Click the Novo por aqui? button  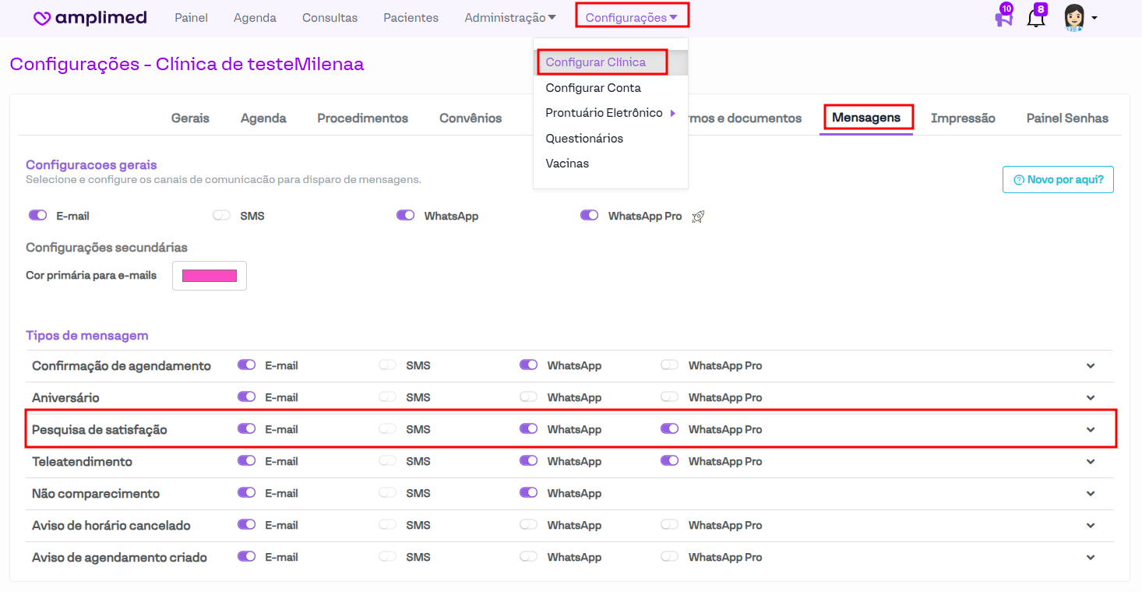point(1058,179)
